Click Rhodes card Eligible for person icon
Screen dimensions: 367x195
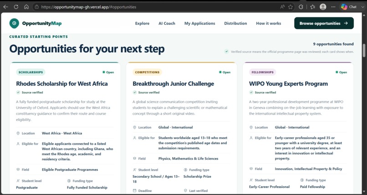coord(18,144)
